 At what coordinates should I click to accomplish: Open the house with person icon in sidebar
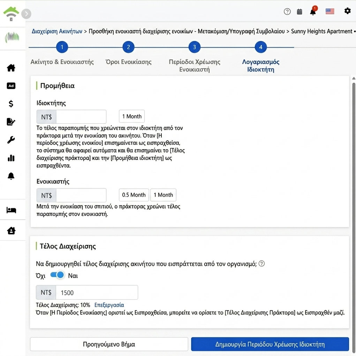(x=11, y=231)
